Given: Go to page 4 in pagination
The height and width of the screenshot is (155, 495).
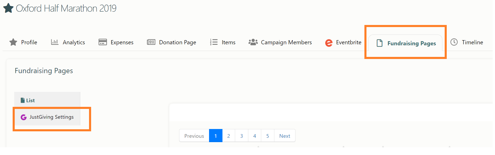Looking at the screenshot, I should tap(255, 136).
